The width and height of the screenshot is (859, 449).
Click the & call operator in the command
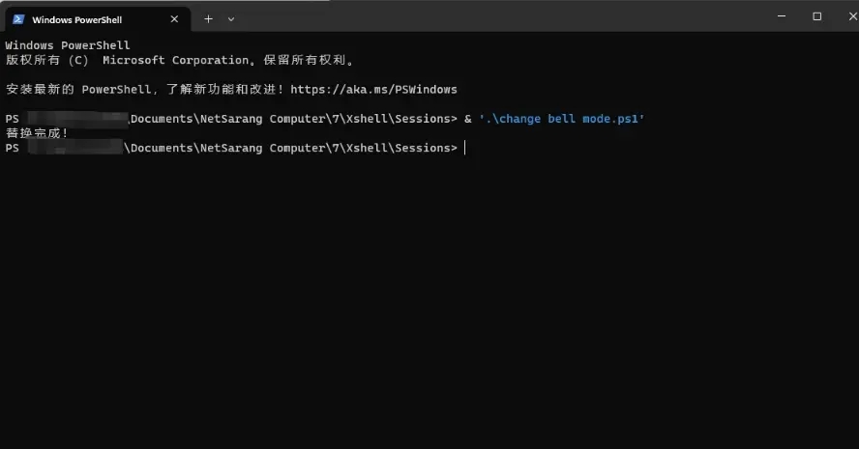pyautogui.click(x=468, y=119)
